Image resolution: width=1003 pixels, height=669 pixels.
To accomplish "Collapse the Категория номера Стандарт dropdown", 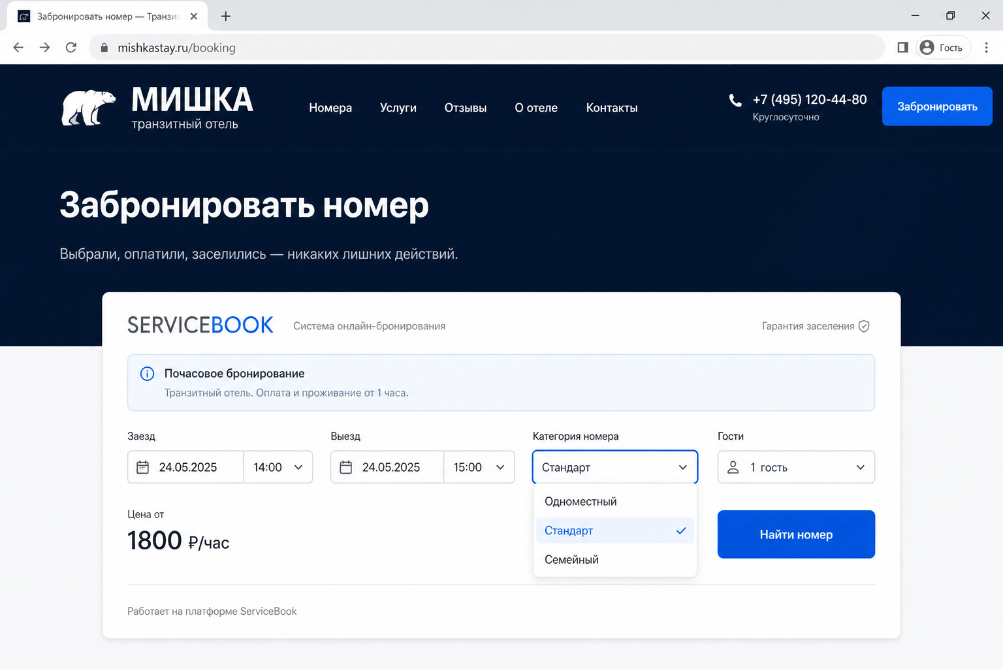I will (x=615, y=467).
